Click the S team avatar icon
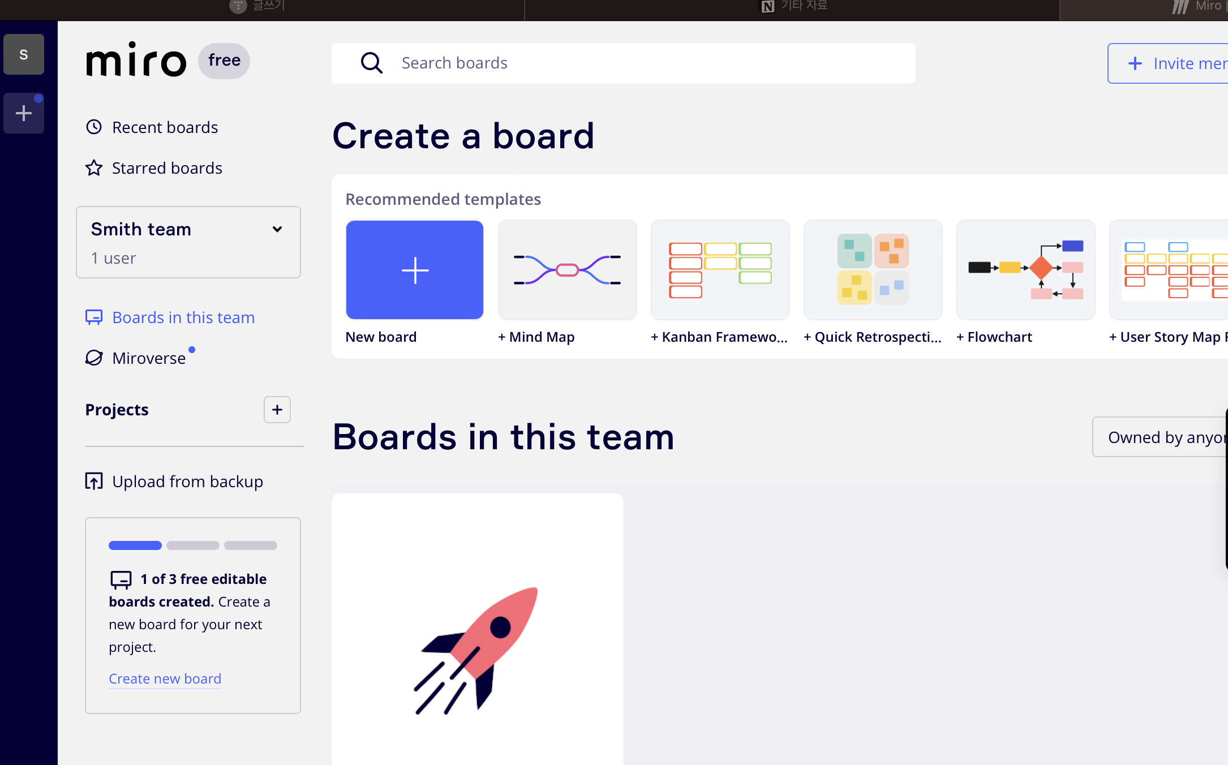The image size is (1228, 765). 24,55
